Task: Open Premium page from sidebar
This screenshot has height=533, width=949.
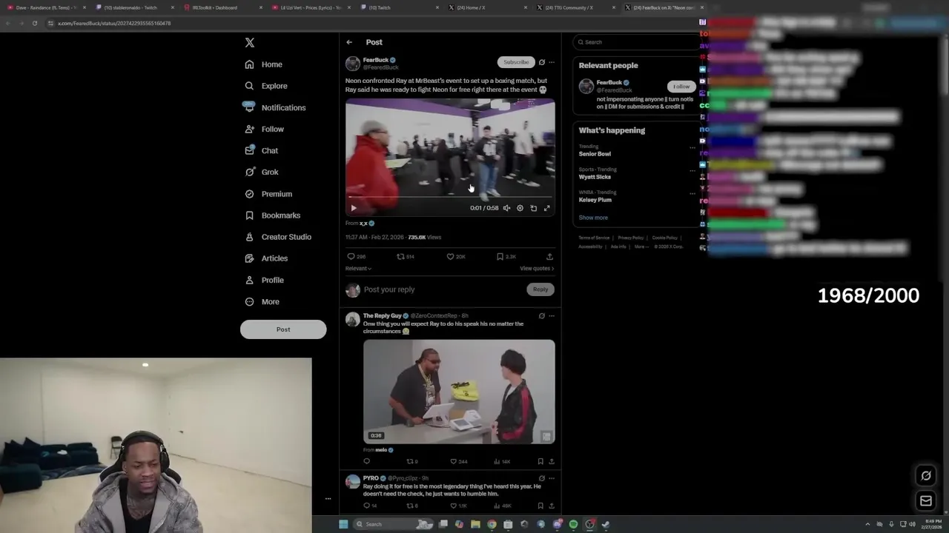Action: pyautogui.click(x=268, y=194)
